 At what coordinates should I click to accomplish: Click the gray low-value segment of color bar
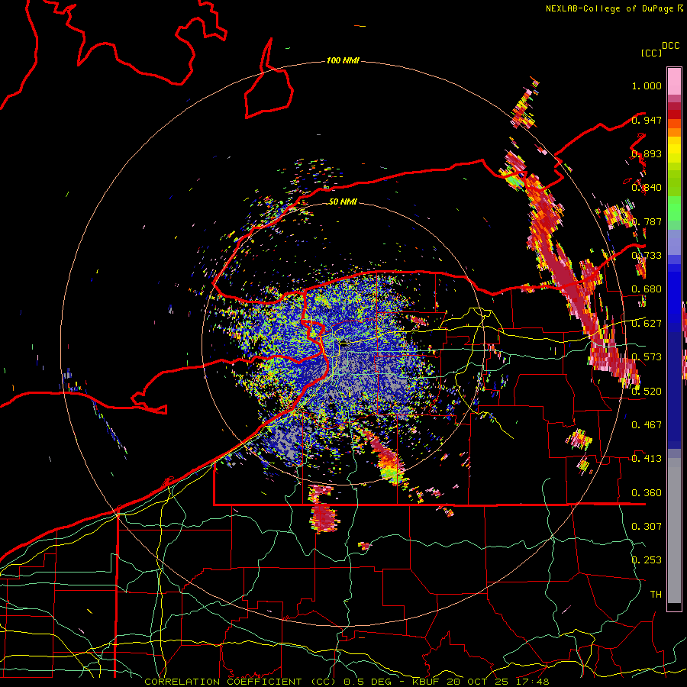coord(674,531)
